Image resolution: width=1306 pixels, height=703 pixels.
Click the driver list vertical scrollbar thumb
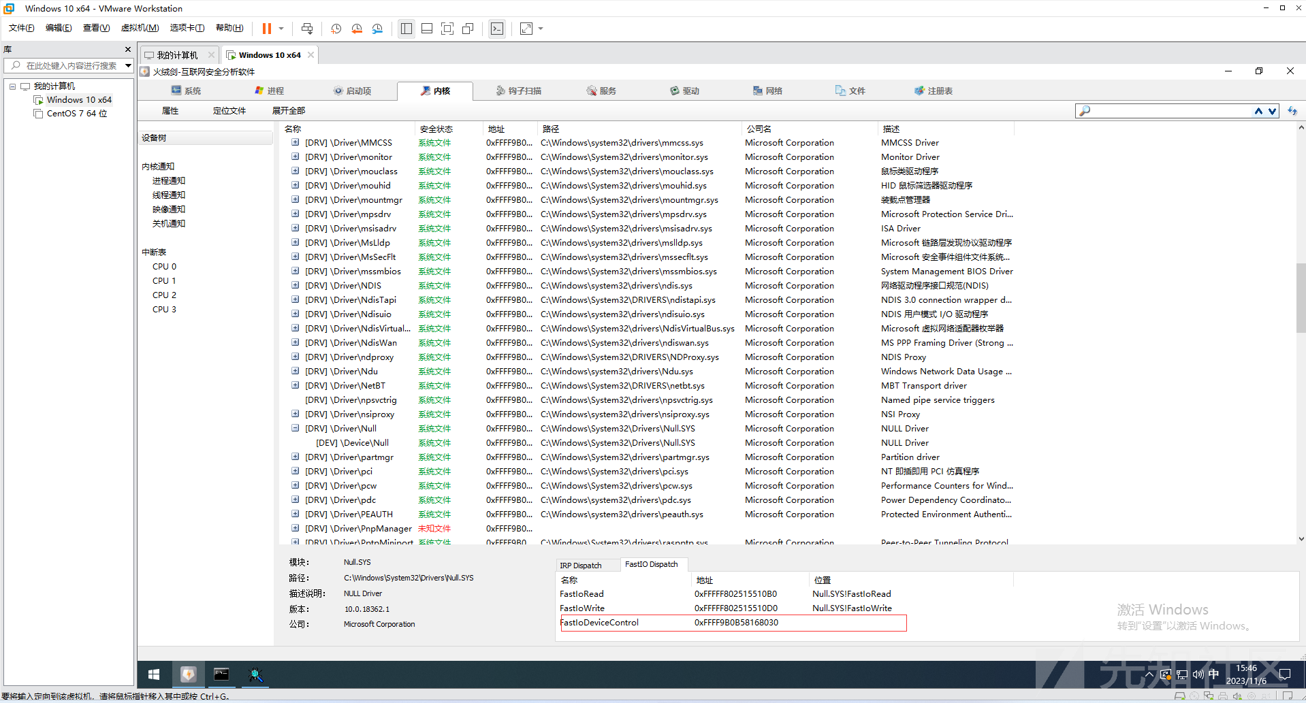(1301, 297)
